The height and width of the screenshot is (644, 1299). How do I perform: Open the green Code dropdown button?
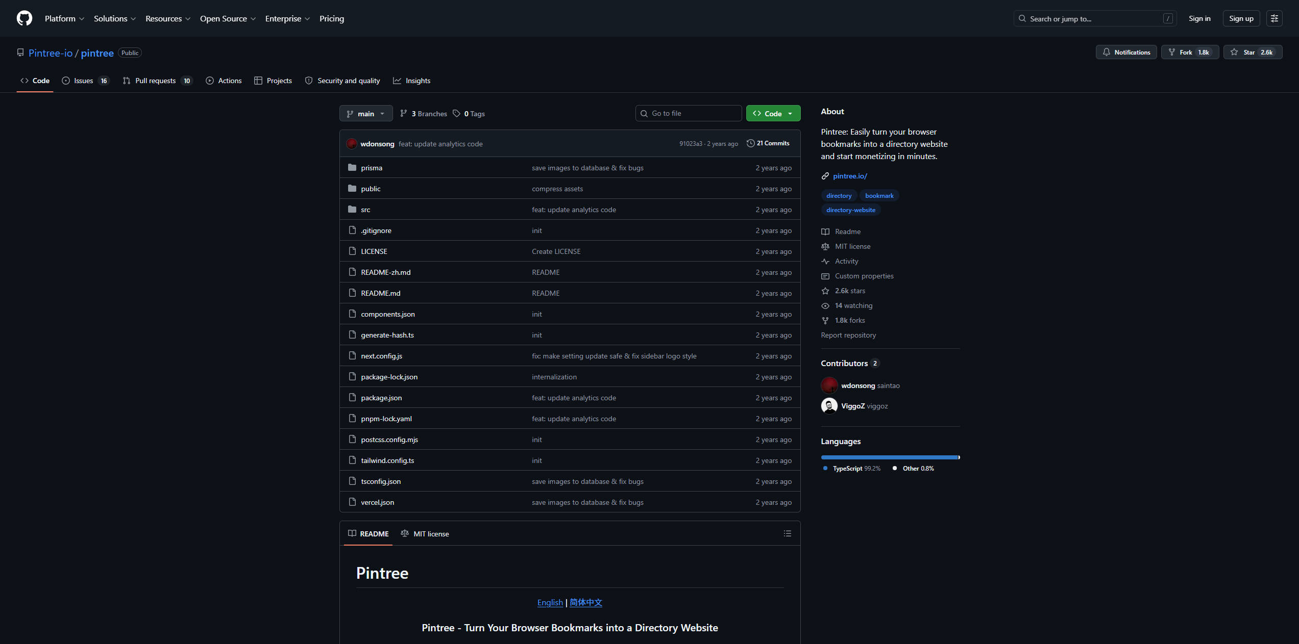pos(773,113)
